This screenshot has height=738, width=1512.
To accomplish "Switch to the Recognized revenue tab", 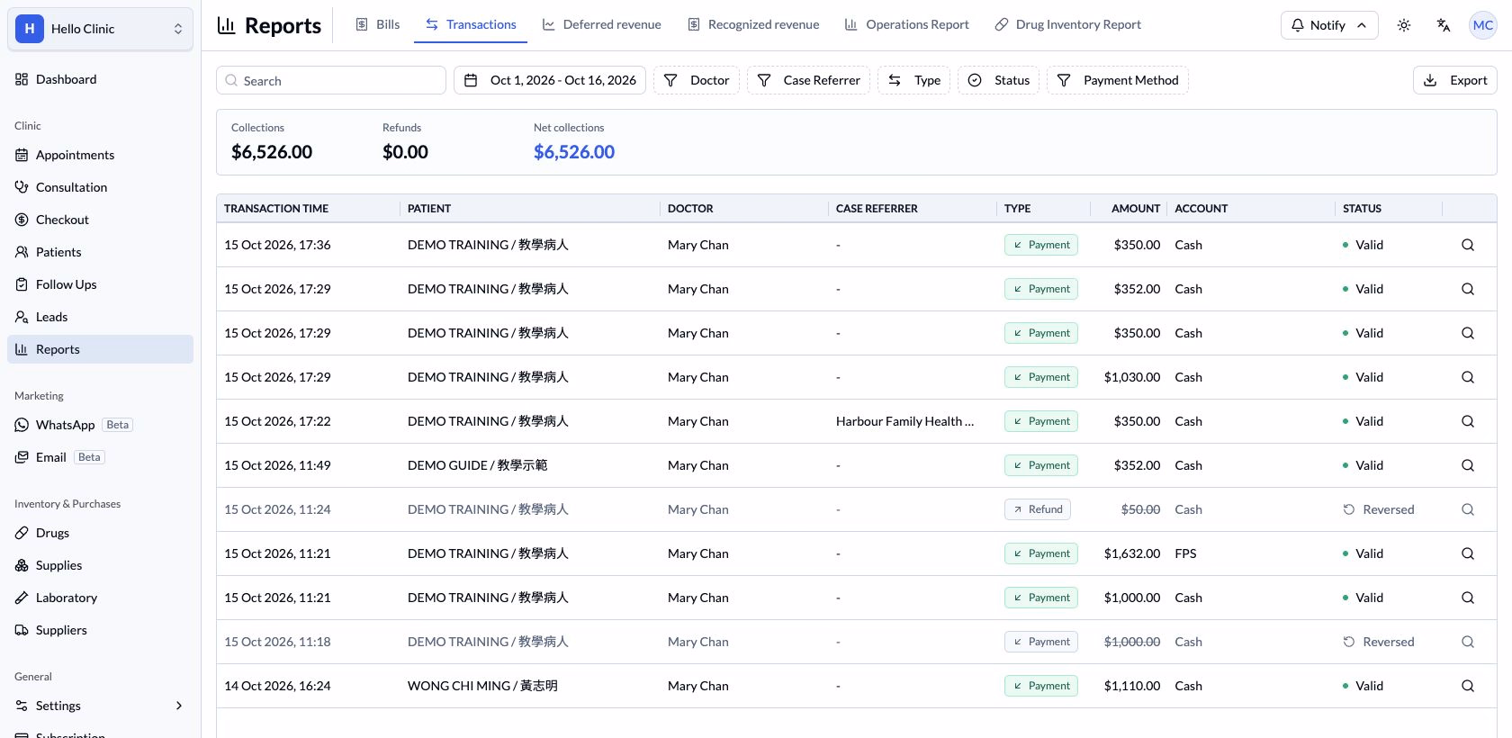I will pyautogui.click(x=753, y=24).
